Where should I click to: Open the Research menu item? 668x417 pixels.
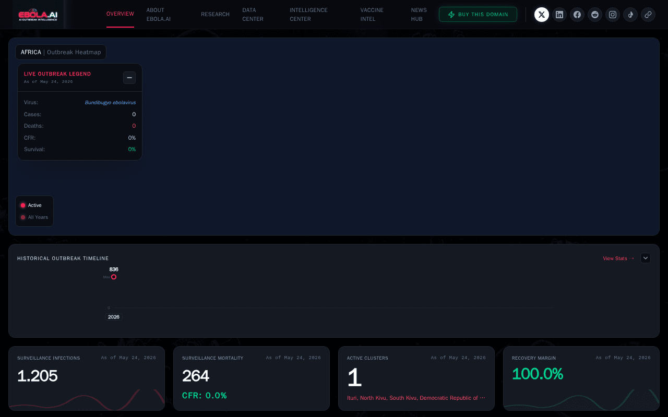tap(215, 15)
